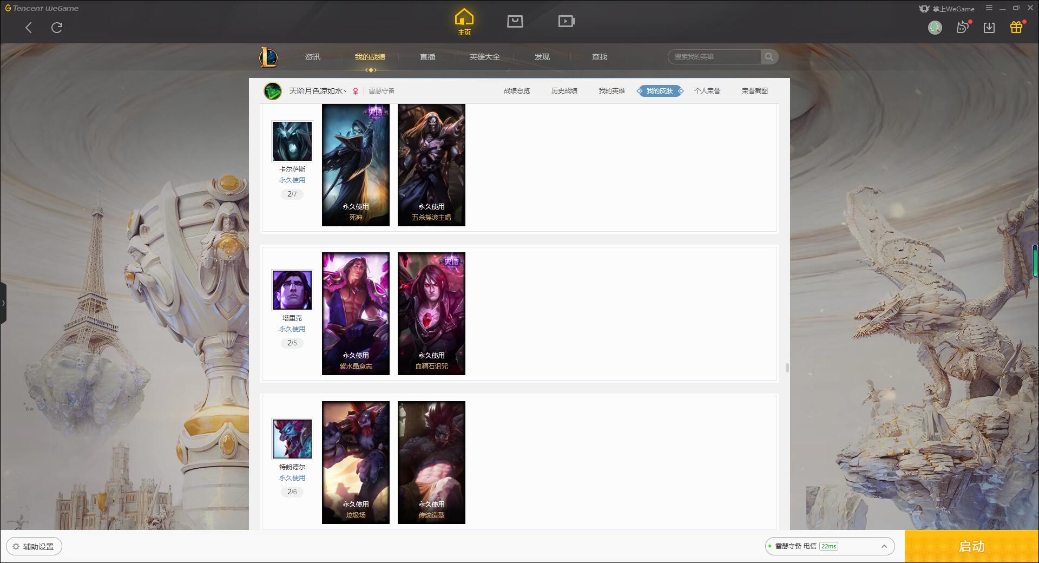Click the search magnifier button

point(769,57)
